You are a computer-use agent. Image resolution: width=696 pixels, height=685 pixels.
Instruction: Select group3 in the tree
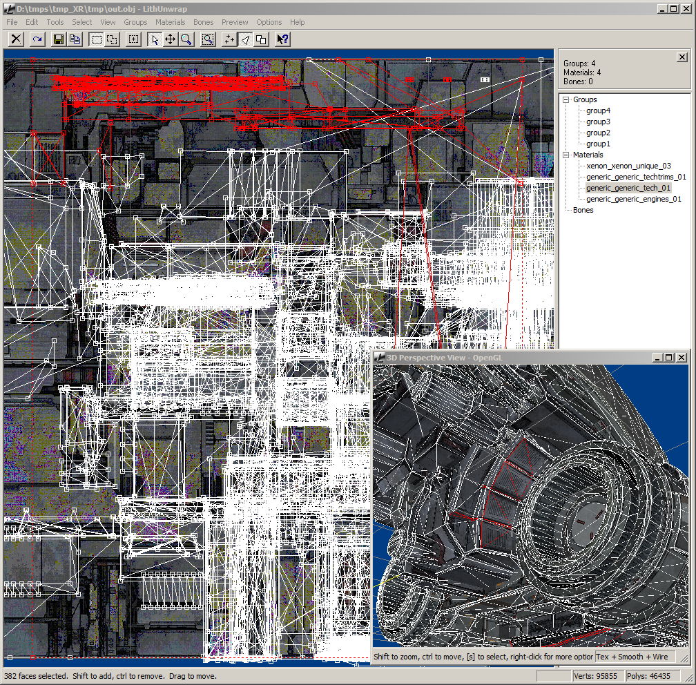tap(598, 122)
